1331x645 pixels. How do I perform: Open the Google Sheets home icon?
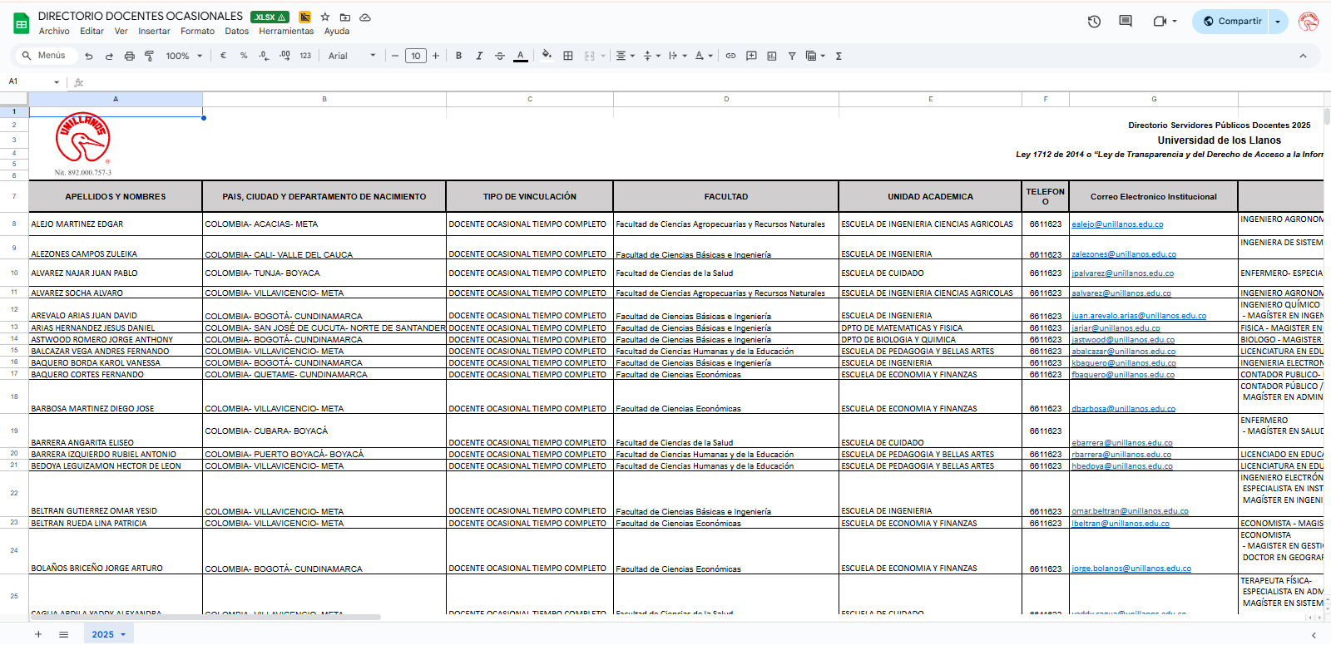[22, 23]
